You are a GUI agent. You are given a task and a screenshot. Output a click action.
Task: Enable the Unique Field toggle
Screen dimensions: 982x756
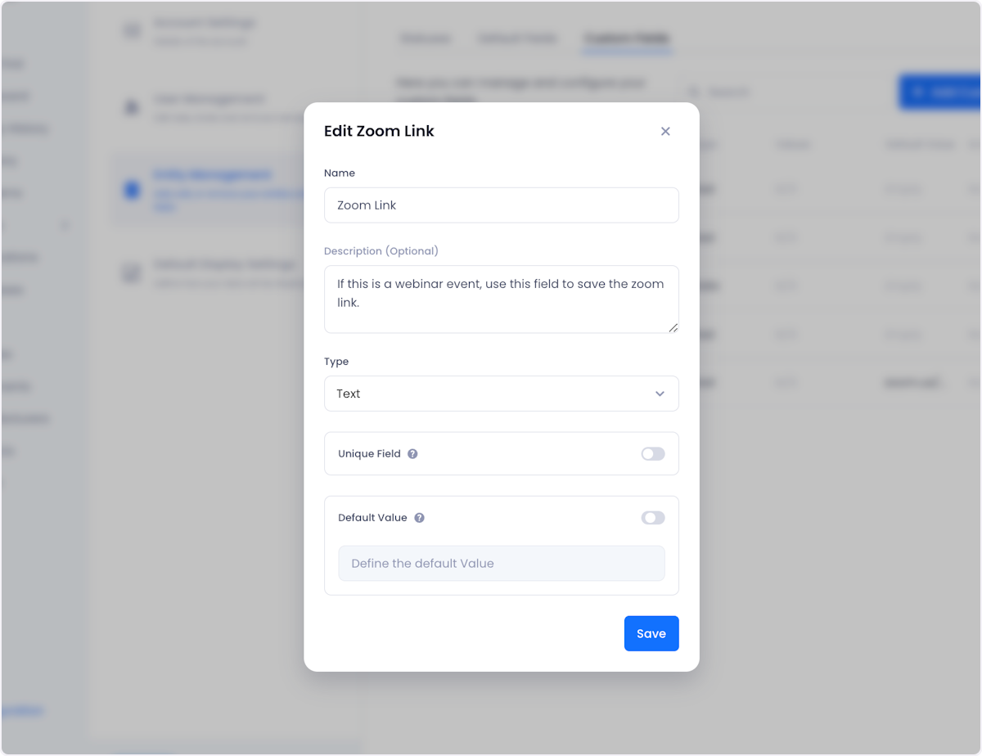653,454
